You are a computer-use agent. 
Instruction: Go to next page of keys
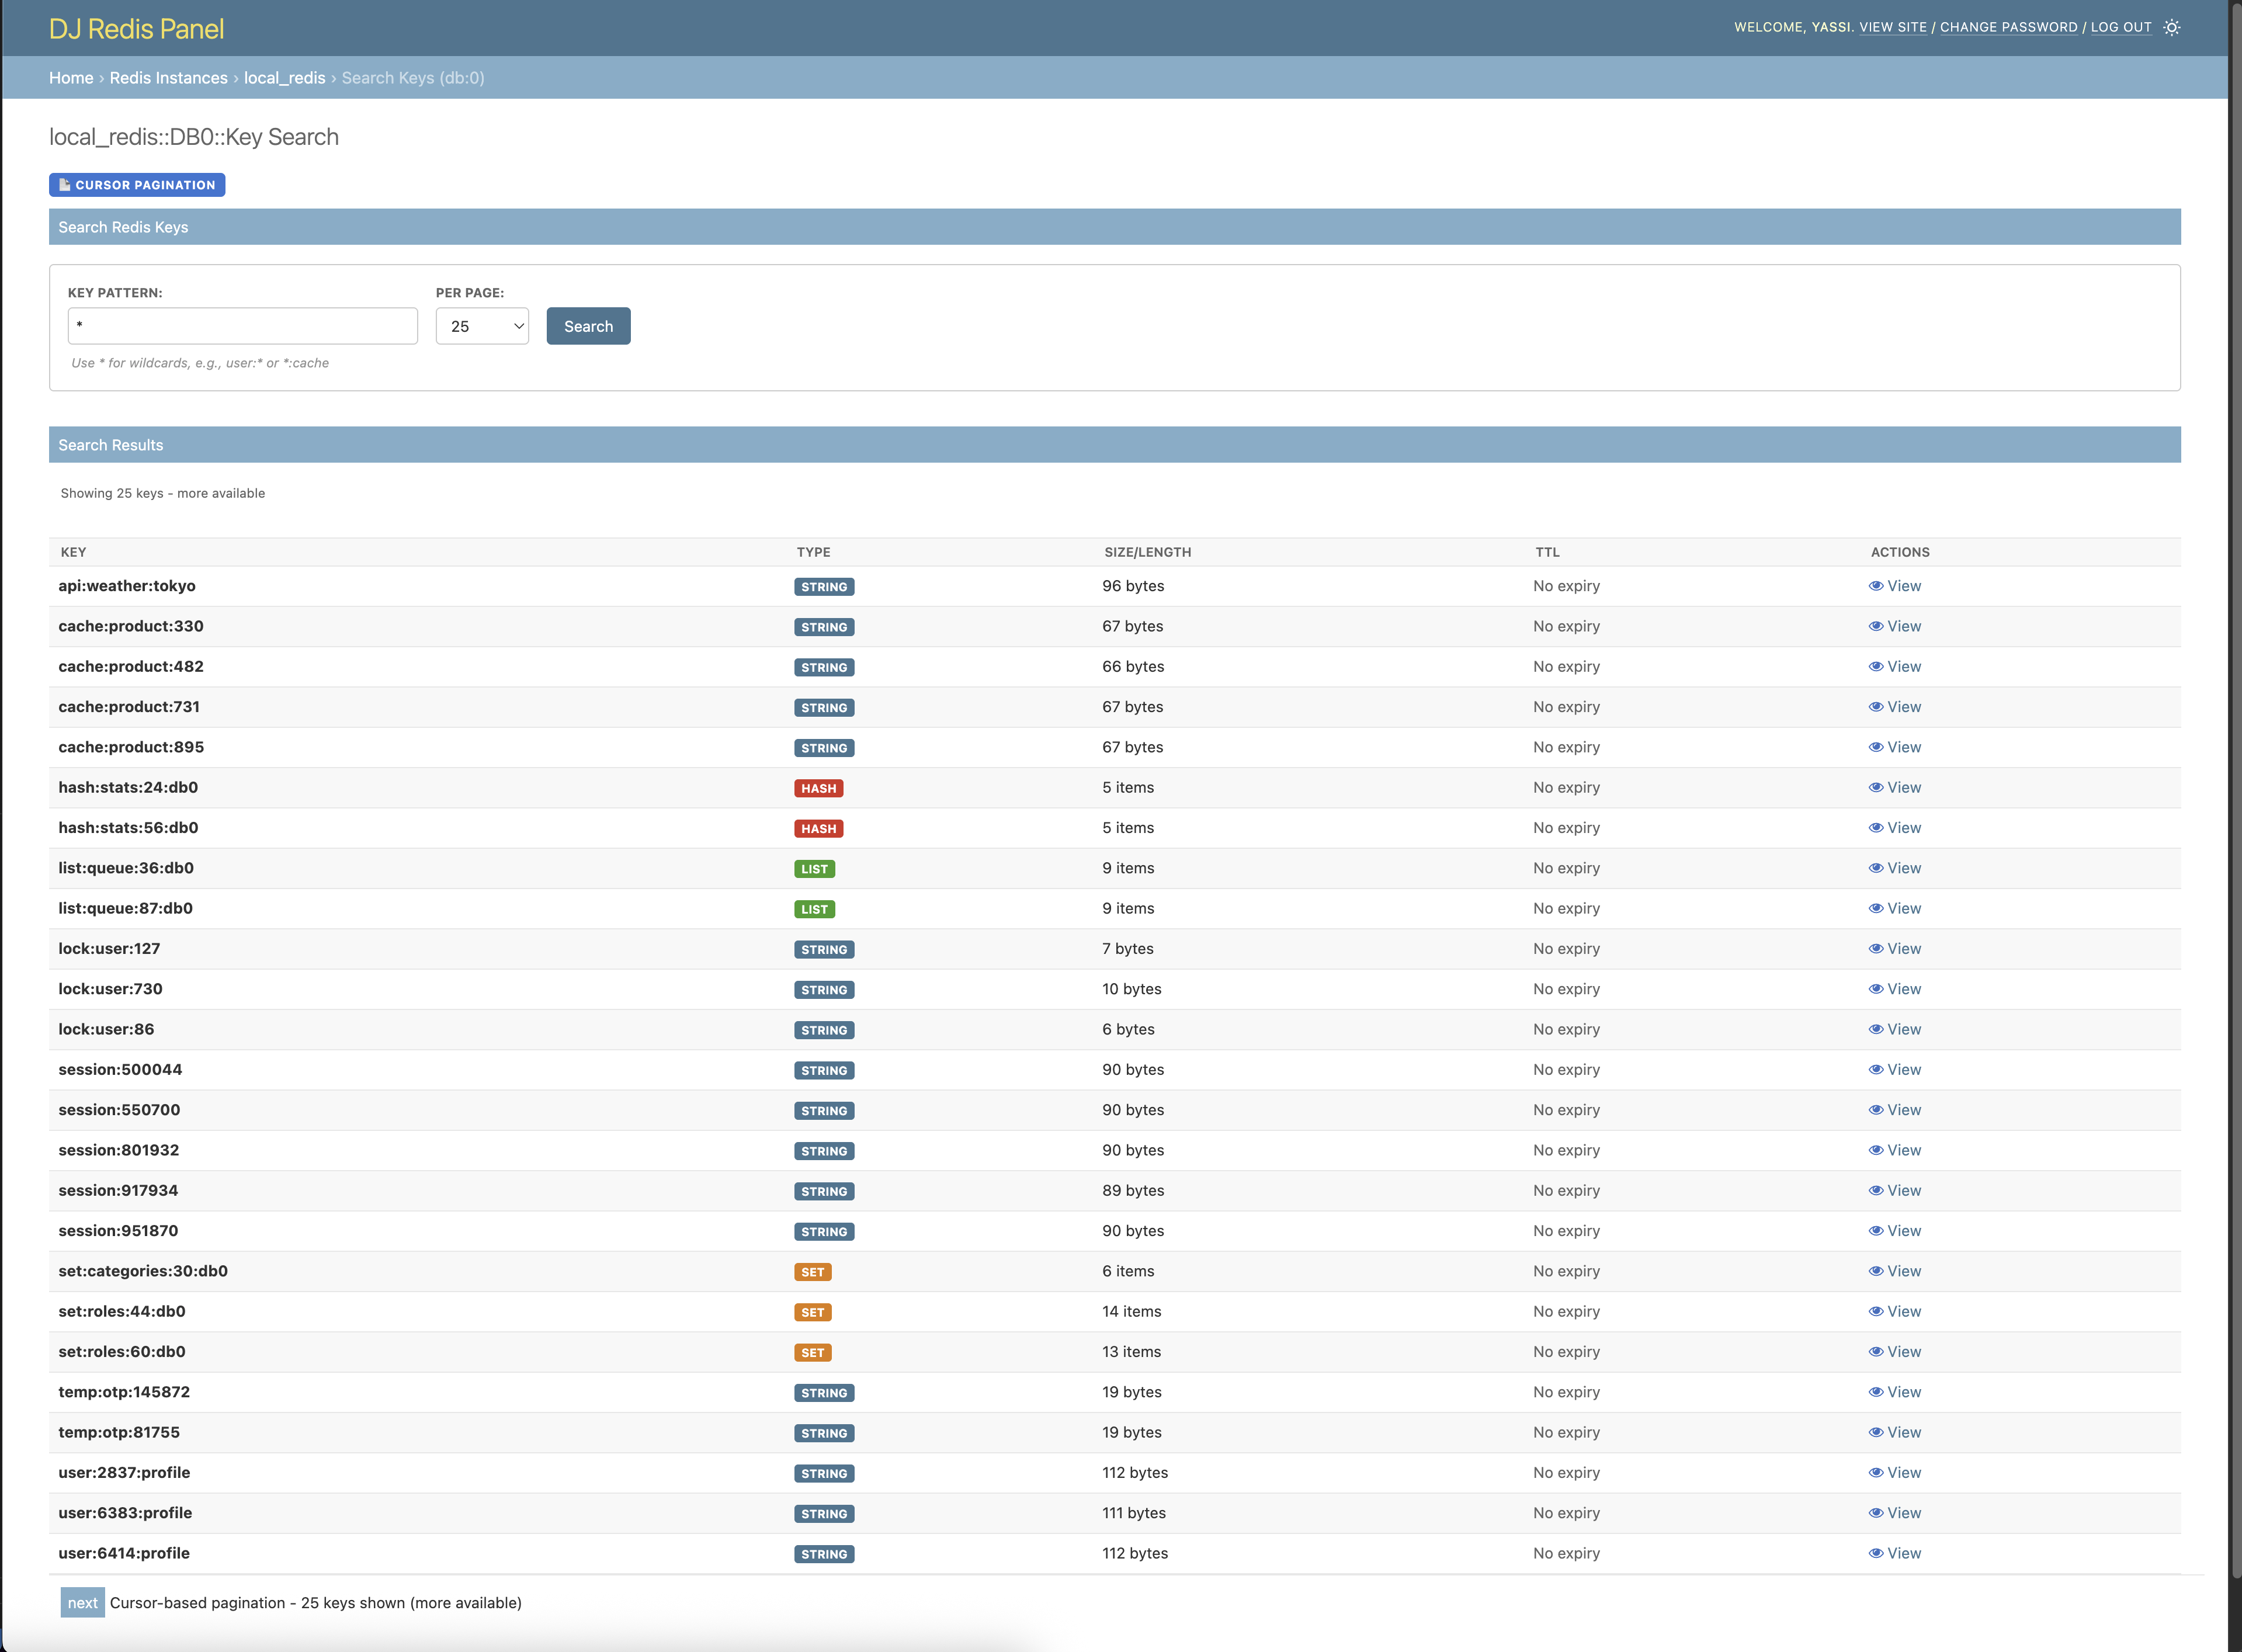click(x=82, y=1602)
